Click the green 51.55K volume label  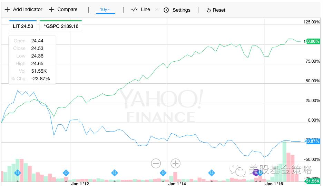coord(313,181)
